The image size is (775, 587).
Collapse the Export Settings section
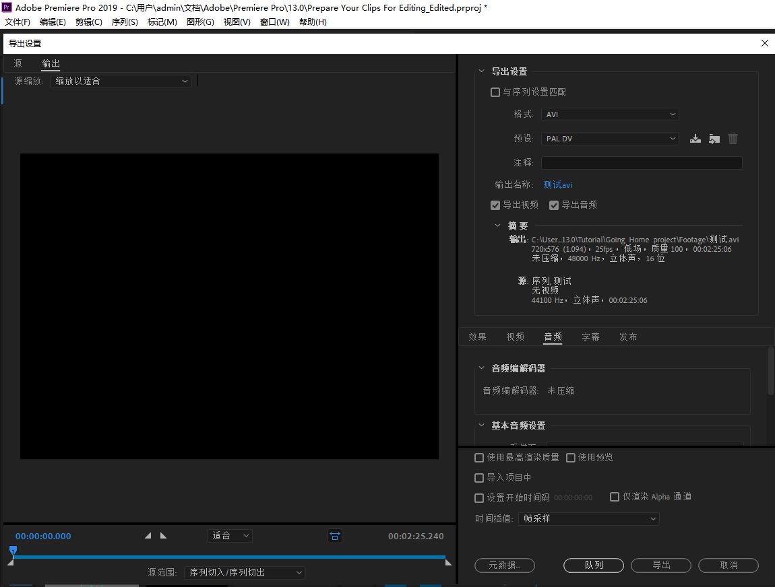click(x=481, y=71)
